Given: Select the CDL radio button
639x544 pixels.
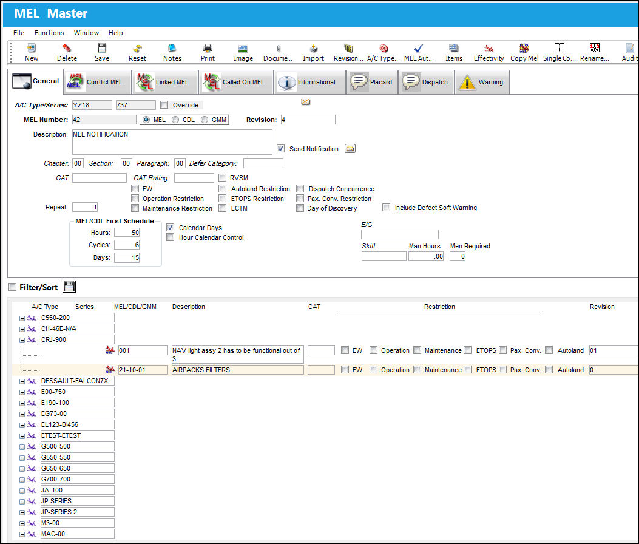Looking at the screenshot, I should click(x=175, y=120).
